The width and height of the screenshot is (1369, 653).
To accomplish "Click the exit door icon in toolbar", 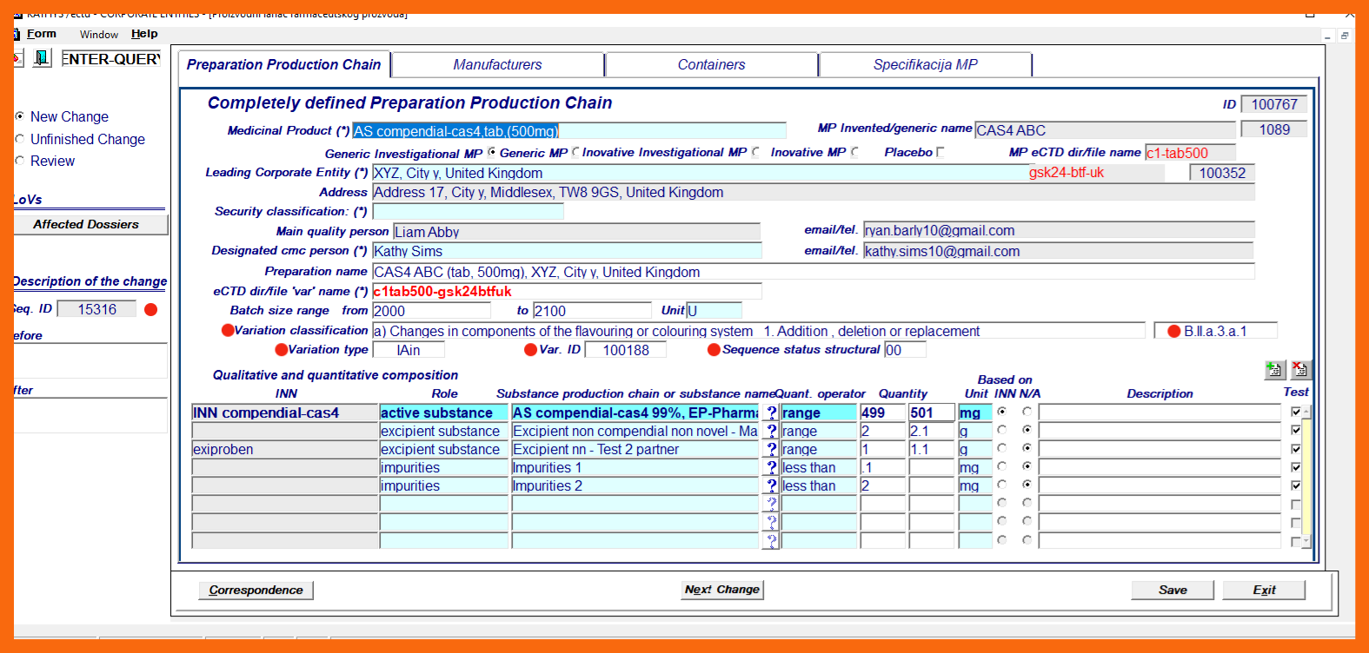I will 42,58.
